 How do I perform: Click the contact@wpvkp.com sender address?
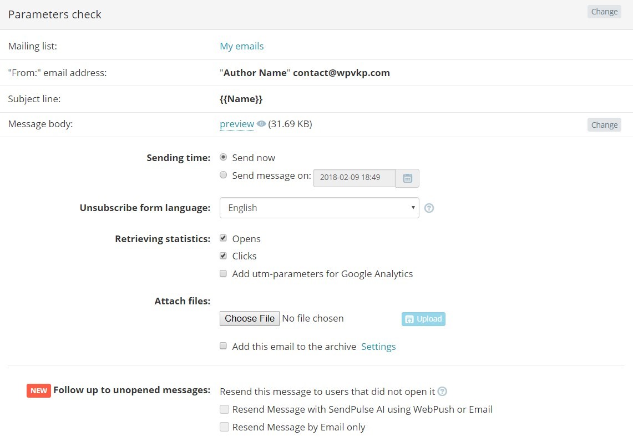[x=342, y=73]
